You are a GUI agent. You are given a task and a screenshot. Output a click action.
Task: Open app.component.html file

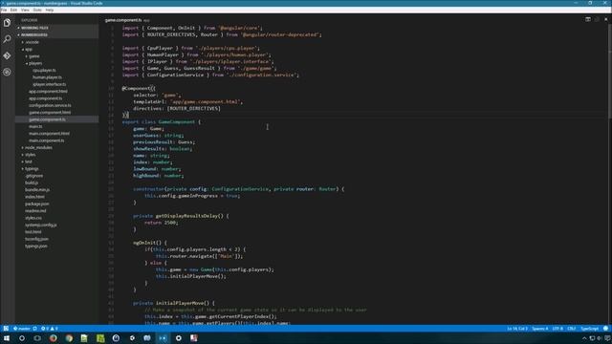(48, 92)
